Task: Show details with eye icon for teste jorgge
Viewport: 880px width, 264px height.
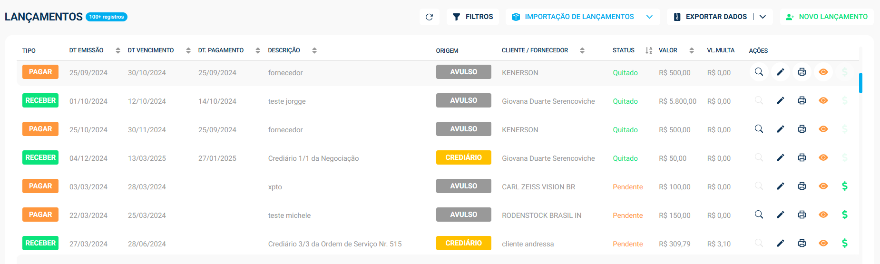Action: (x=823, y=100)
